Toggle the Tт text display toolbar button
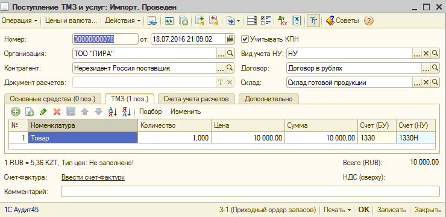Viewport: 446px width, 217px height. tap(313, 20)
